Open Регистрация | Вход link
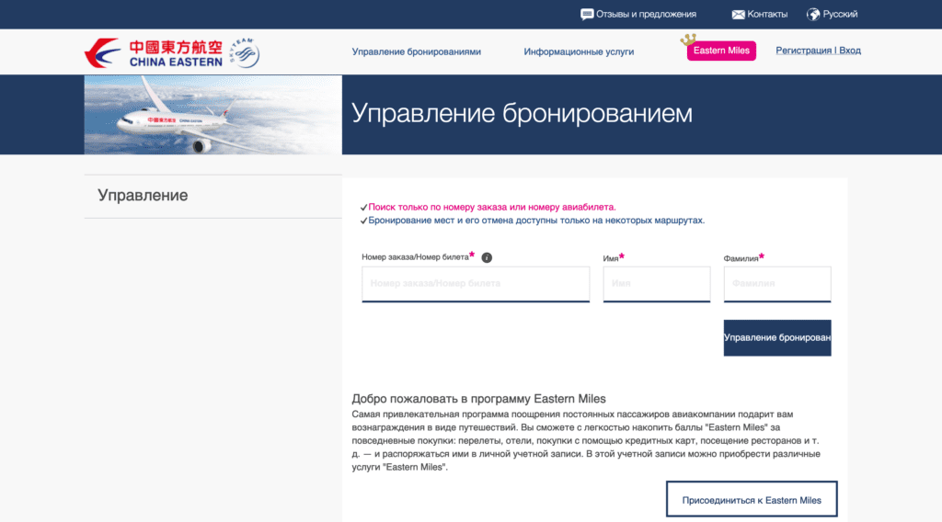Image resolution: width=942 pixels, height=522 pixels. pyautogui.click(x=818, y=51)
